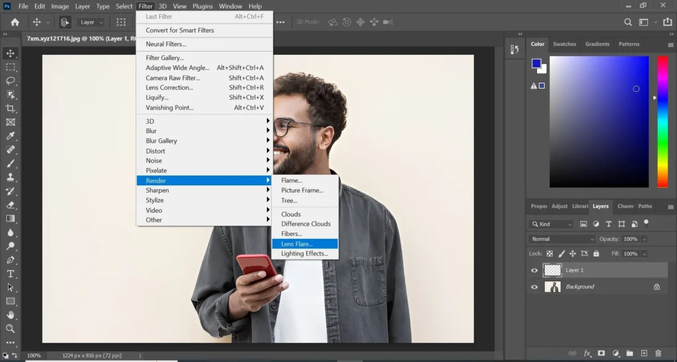The height and width of the screenshot is (362, 677).
Task: Add a layer mask
Action: pos(601,353)
